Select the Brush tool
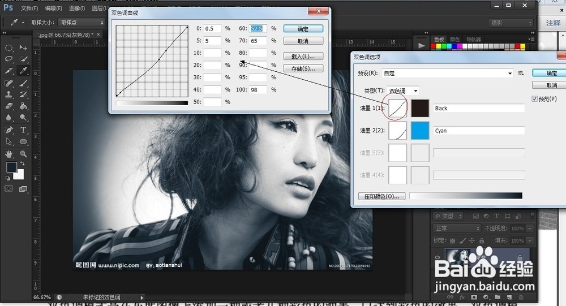Viewport: 566px width, 306px height. pos(23,83)
